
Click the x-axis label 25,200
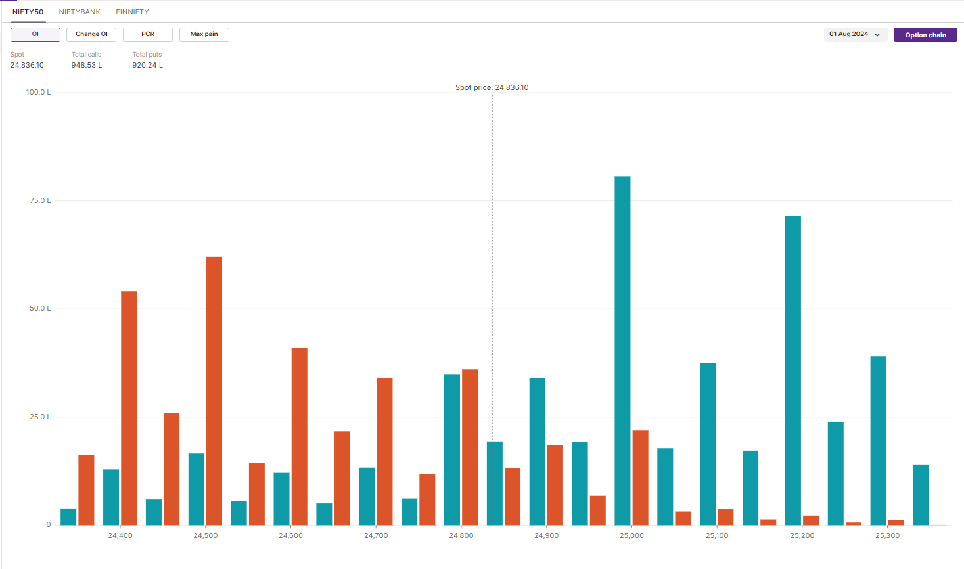point(802,535)
